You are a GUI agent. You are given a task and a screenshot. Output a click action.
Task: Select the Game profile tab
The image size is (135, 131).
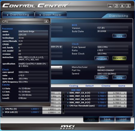pyautogui.click(x=121, y=86)
